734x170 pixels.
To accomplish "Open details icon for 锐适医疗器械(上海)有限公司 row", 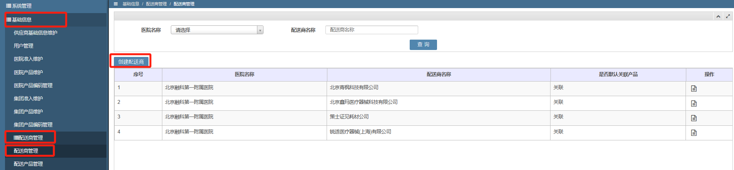I will (694, 133).
